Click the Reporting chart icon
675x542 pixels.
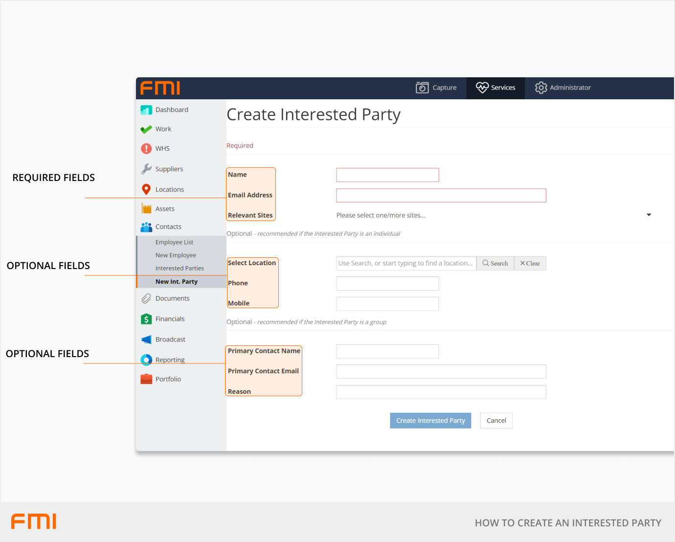(146, 360)
